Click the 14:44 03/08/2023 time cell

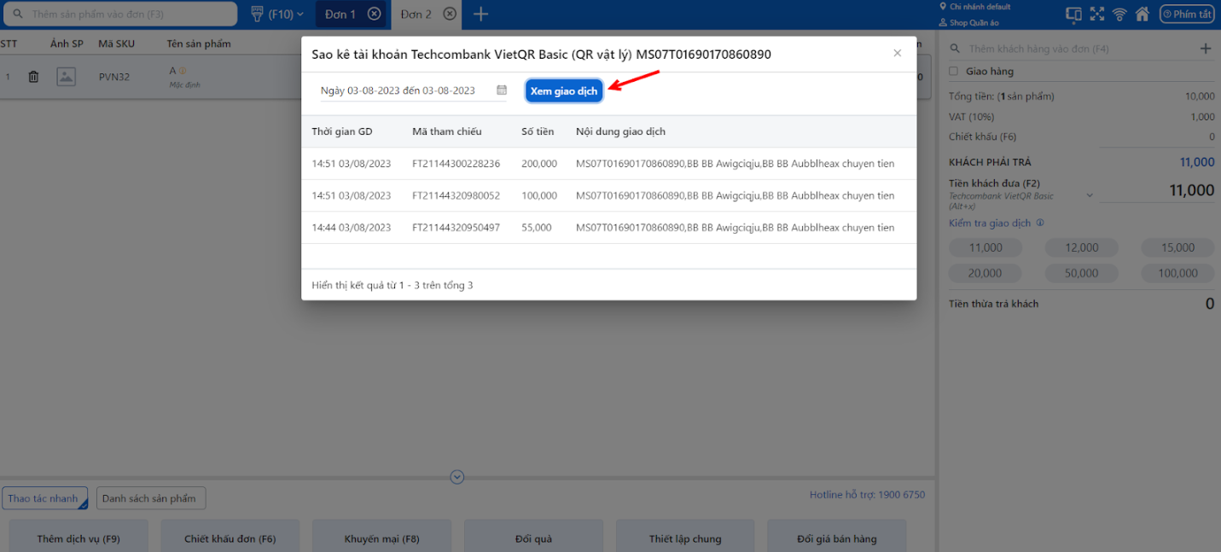pyautogui.click(x=352, y=228)
